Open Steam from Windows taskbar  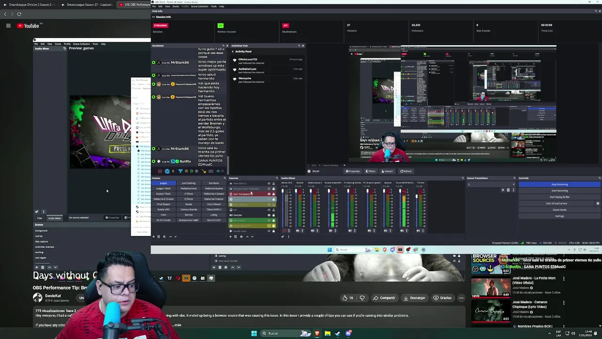click(x=338, y=333)
